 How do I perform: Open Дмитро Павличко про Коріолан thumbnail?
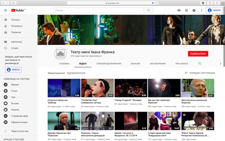[x=64, y=121]
